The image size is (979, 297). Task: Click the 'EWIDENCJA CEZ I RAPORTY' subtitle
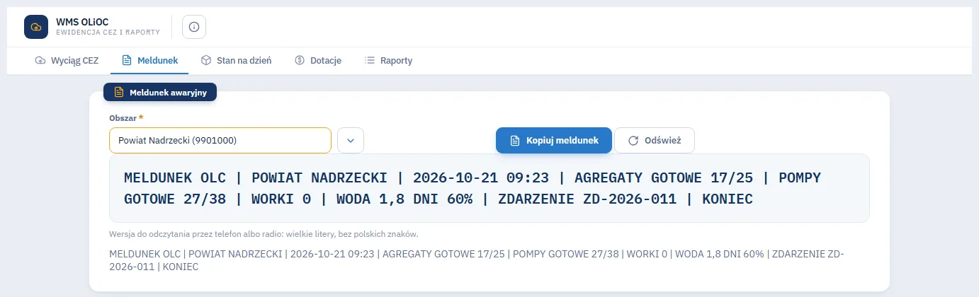[x=108, y=33]
